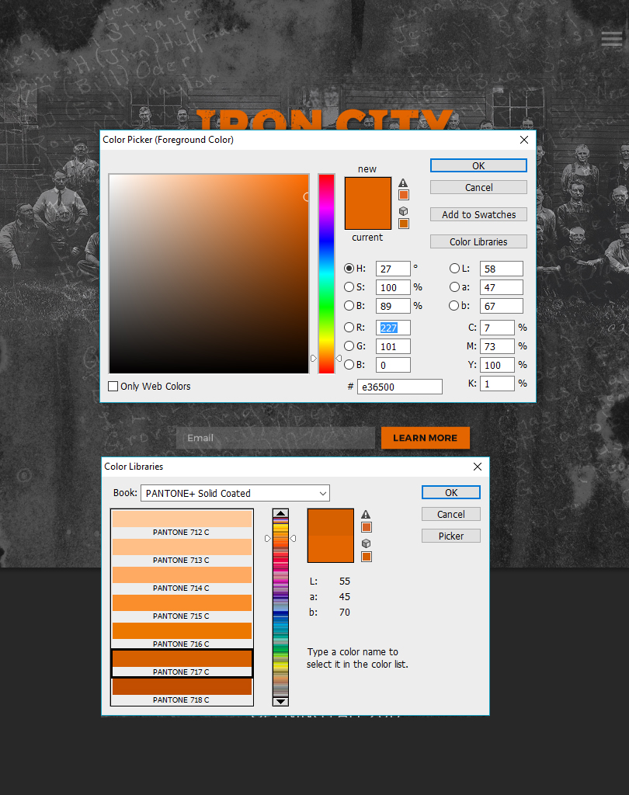This screenshot has height=795, width=629.
Task: Click the web-safe cube icon in Color Libraries
Action: click(366, 543)
